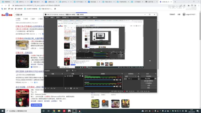
Task: Pop out Scene Transitions dock header icon
Action: point(139,74)
